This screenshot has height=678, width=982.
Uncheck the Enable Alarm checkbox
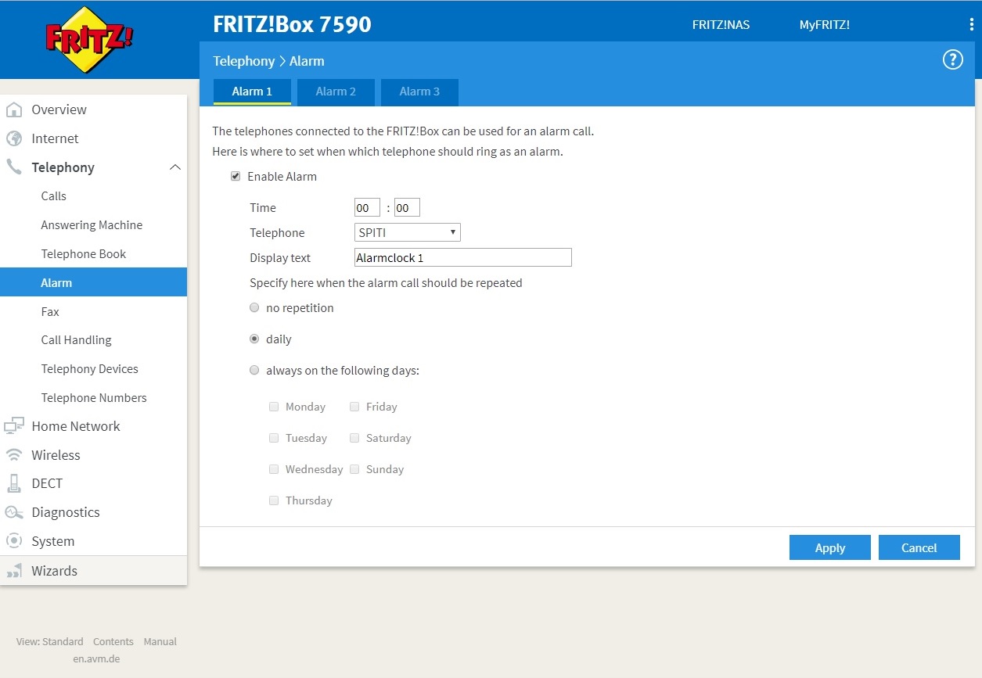(x=236, y=177)
